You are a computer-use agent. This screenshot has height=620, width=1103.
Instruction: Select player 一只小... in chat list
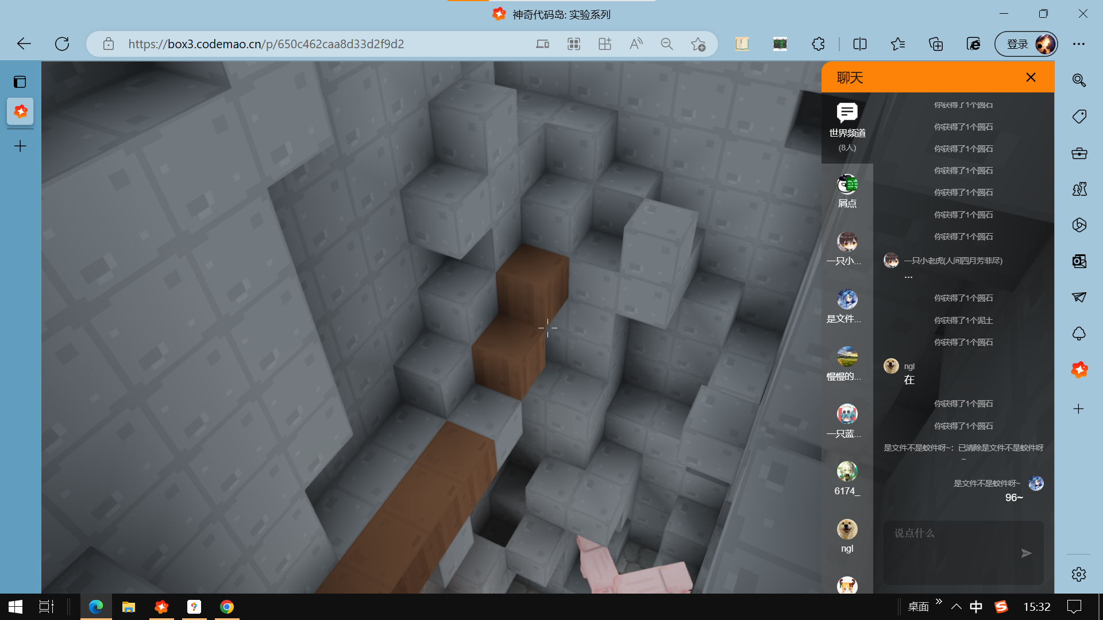coord(847,249)
